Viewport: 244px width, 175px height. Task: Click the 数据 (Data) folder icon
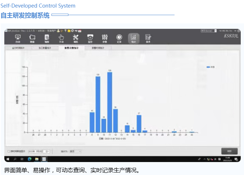32,38
